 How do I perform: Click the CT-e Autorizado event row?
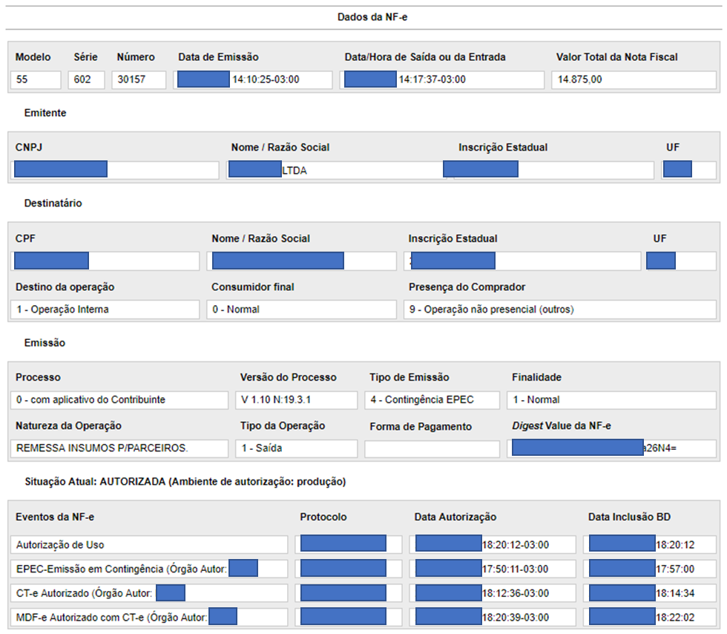[149, 593]
